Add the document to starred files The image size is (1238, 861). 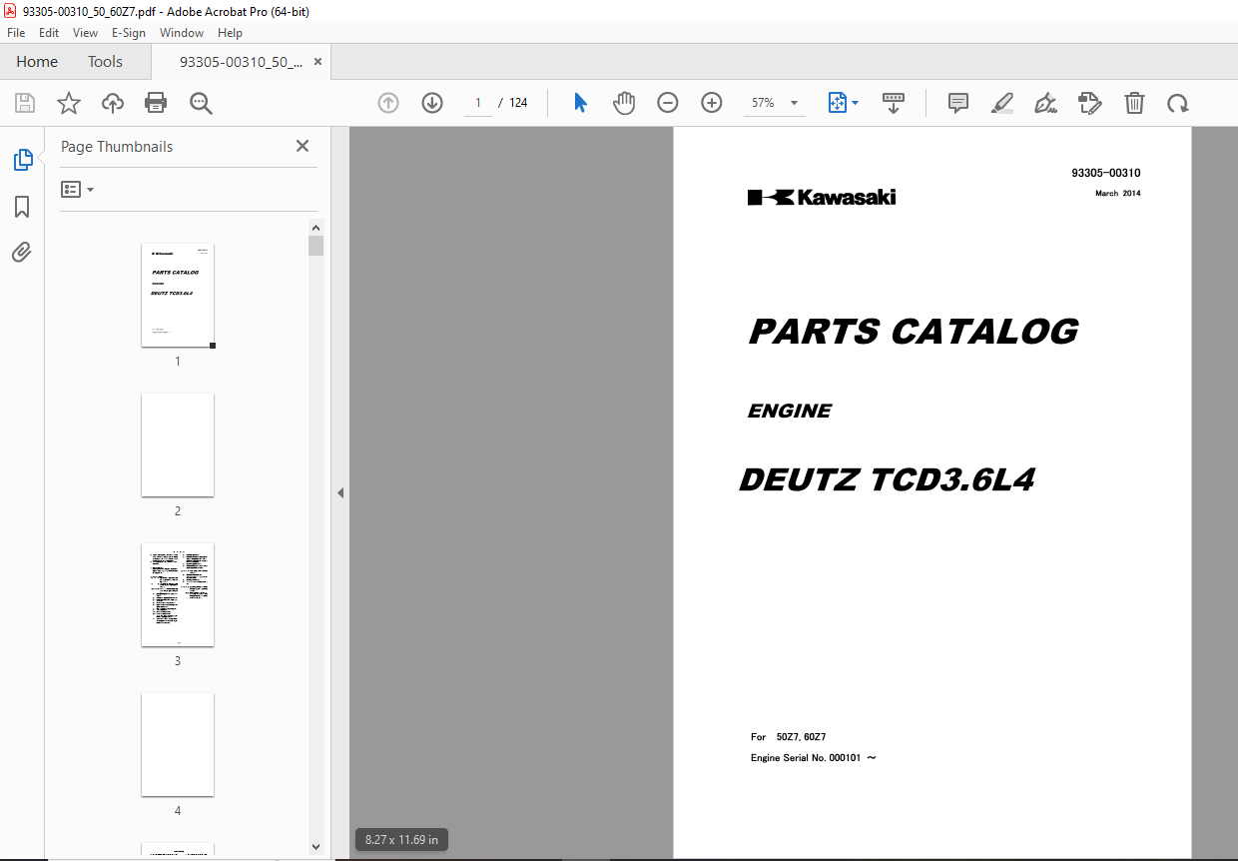(68, 103)
